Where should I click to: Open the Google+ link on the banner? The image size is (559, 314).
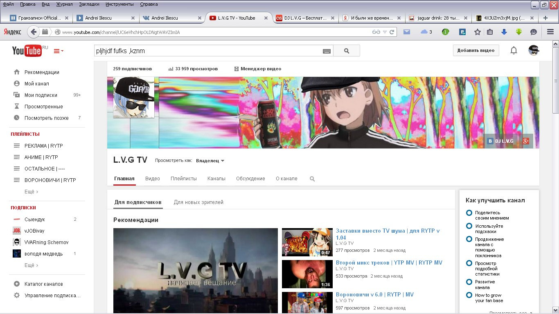526,141
